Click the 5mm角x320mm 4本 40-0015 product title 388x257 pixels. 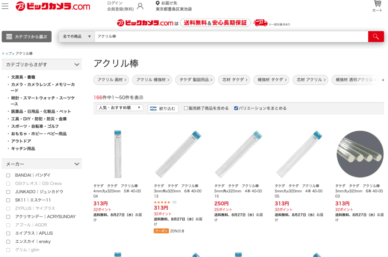click(238, 191)
